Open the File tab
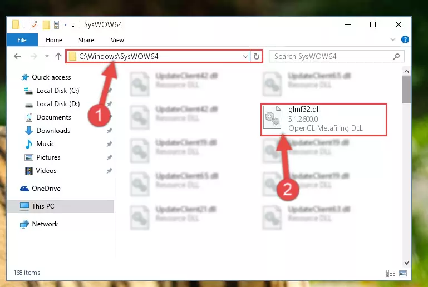The width and height of the screenshot is (428, 287). 22,40
